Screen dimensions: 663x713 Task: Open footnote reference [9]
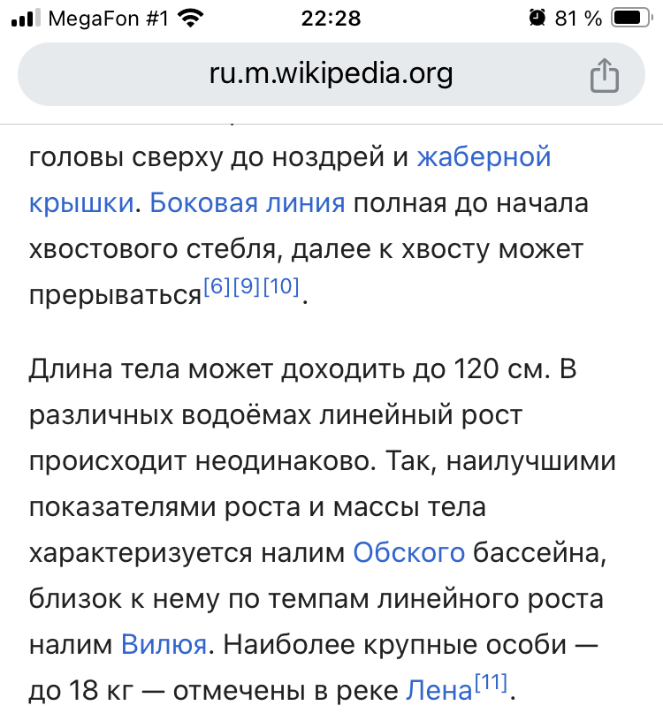(x=246, y=287)
